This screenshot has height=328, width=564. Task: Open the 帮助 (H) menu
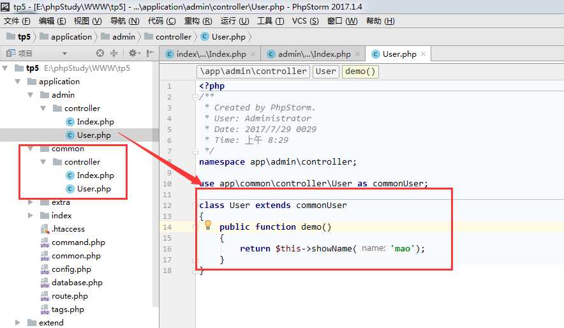[380, 21]
